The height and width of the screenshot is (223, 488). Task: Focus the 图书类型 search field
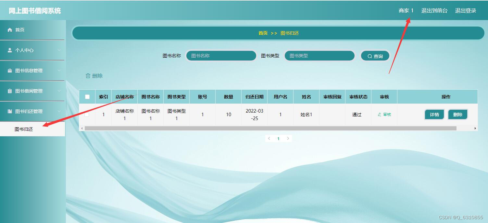[319, 56]
